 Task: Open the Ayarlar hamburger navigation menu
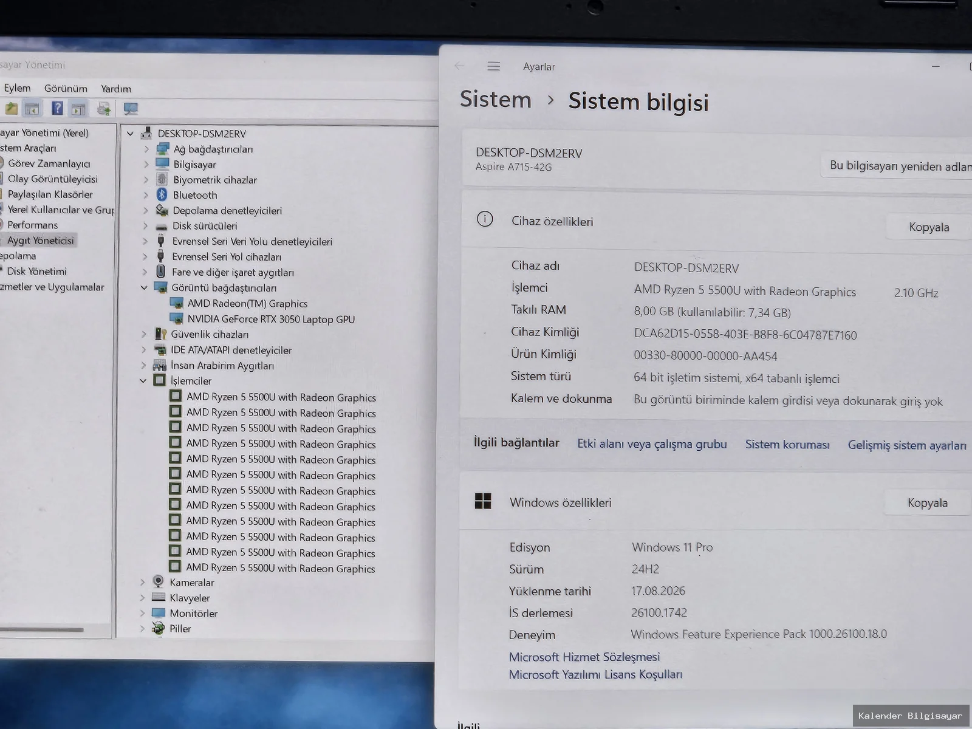point(494,66)
